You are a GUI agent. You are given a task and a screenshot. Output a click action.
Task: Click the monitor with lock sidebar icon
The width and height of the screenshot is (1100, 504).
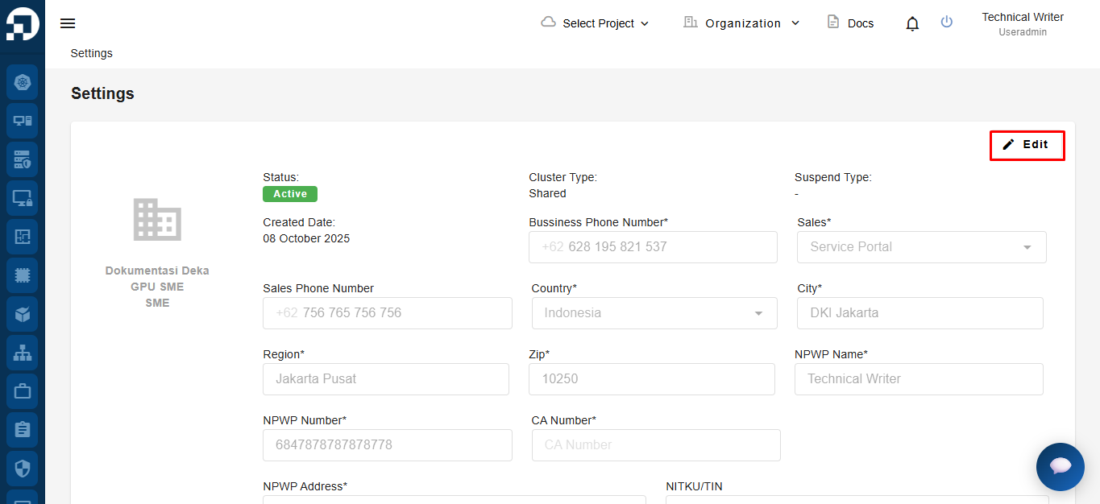[22, 198]
